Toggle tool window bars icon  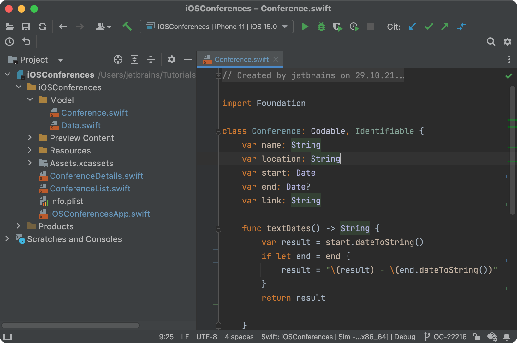[8, 337]
